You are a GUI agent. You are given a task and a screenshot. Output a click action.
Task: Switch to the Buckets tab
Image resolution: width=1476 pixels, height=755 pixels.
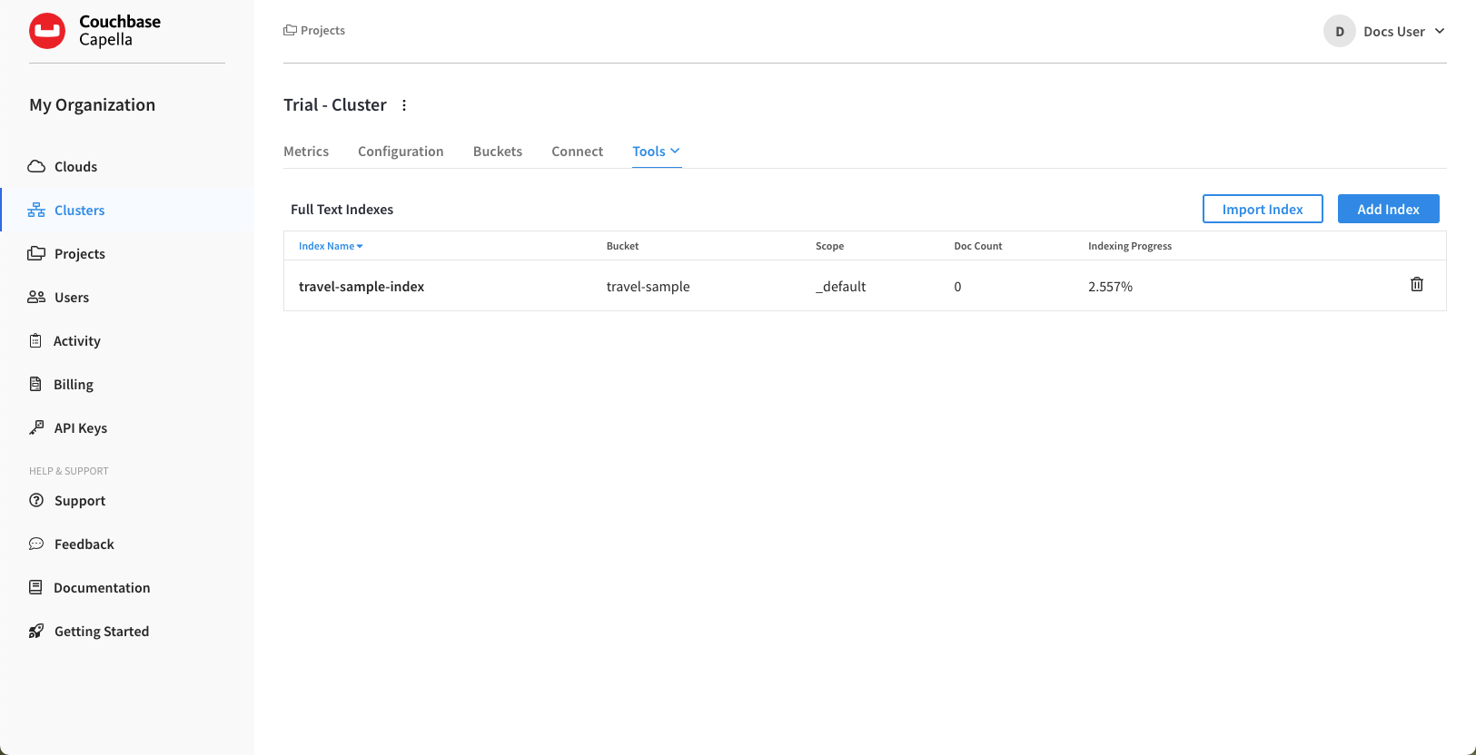498,151
